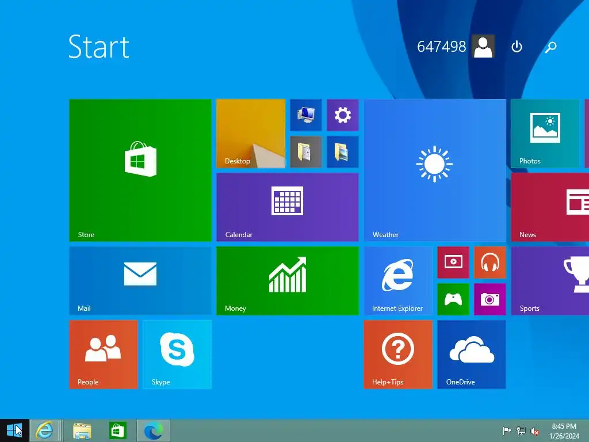The image size is (589, 442).
Task: Open the Sports trophy tile
Action: click(x=550, y=280)
